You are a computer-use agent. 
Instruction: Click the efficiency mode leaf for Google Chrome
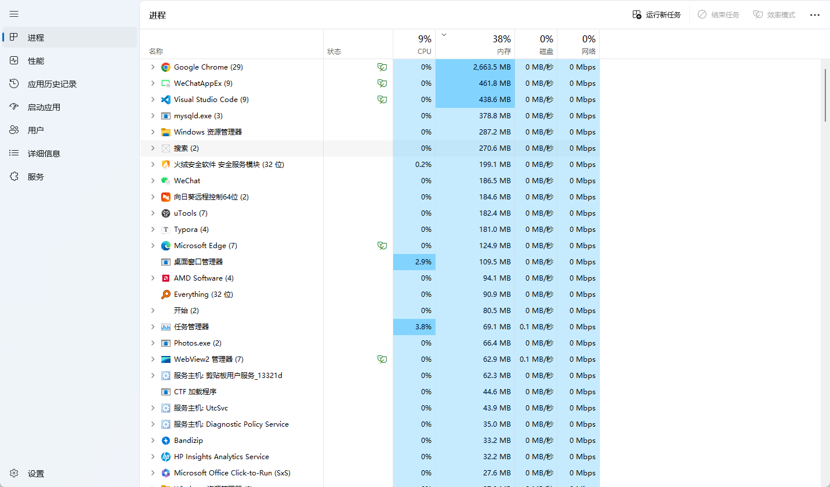[x=382, y=67]
